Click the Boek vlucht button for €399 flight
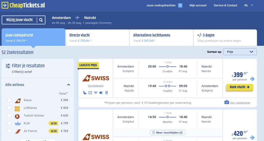 click(x=240, y=87)
